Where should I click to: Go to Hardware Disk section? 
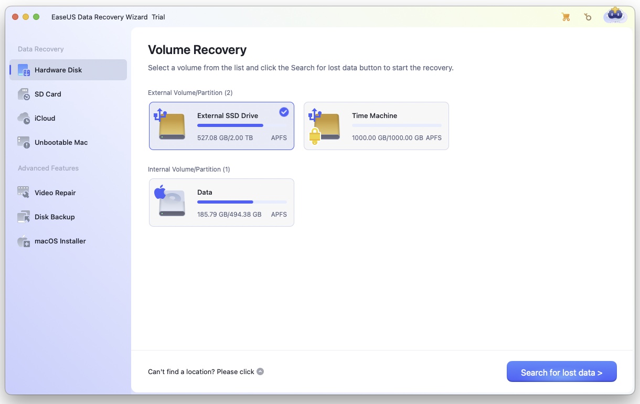[x=68, y=70]
